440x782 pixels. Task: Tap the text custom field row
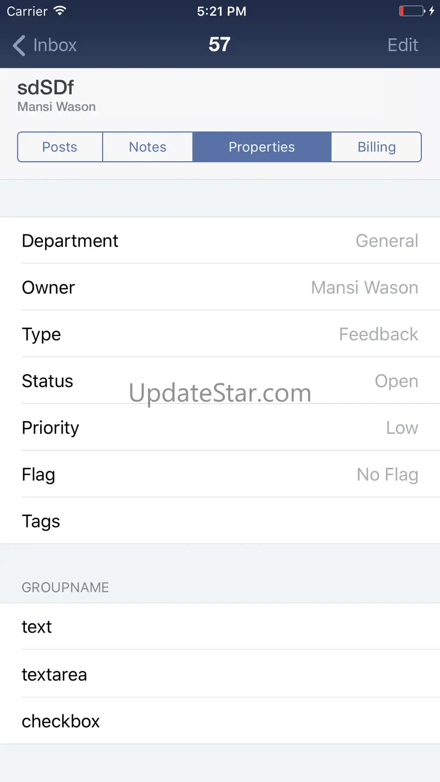[220, 627]
